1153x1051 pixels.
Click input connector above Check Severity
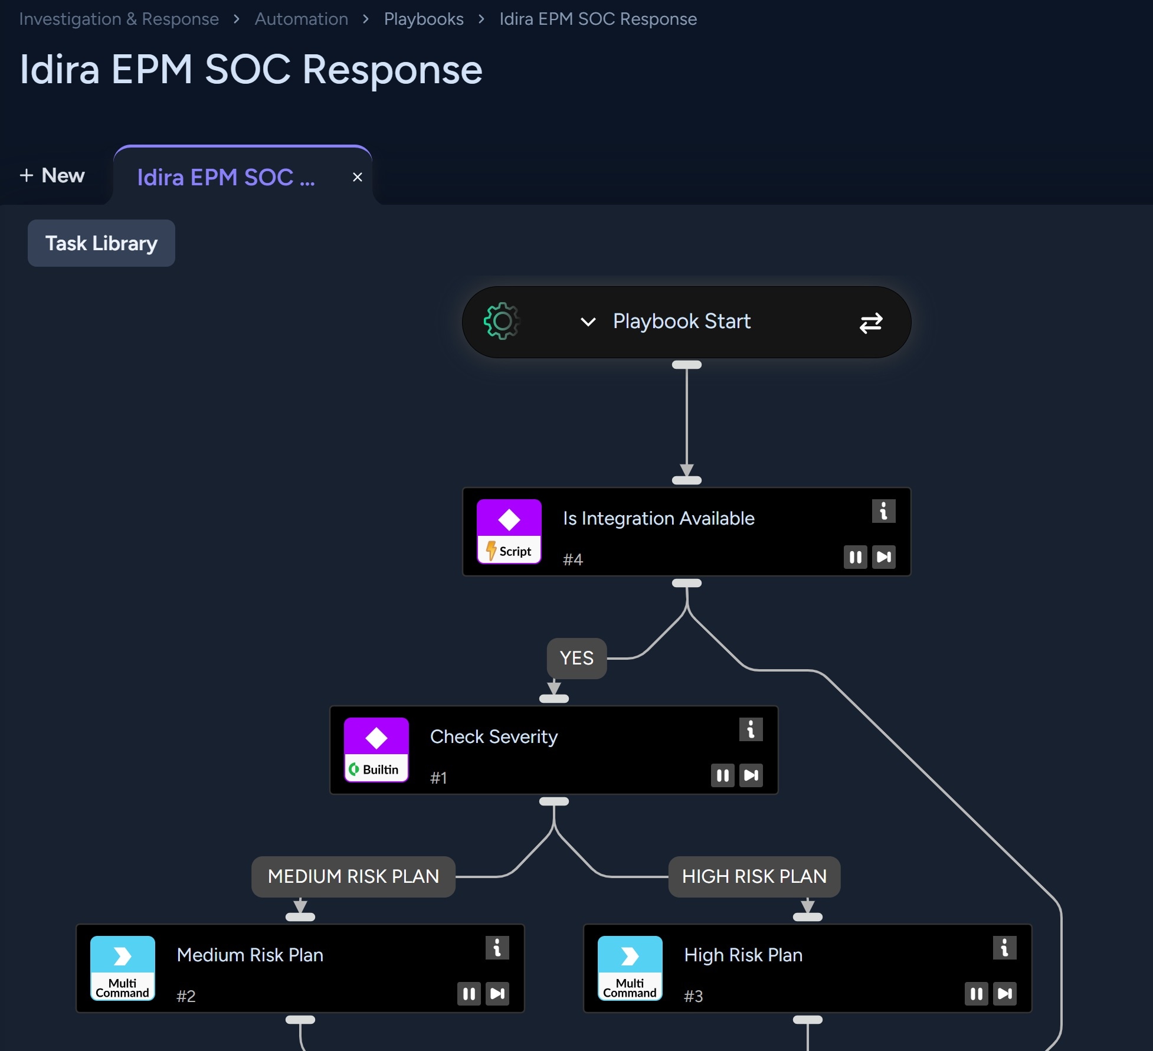[x=554, y=699]
